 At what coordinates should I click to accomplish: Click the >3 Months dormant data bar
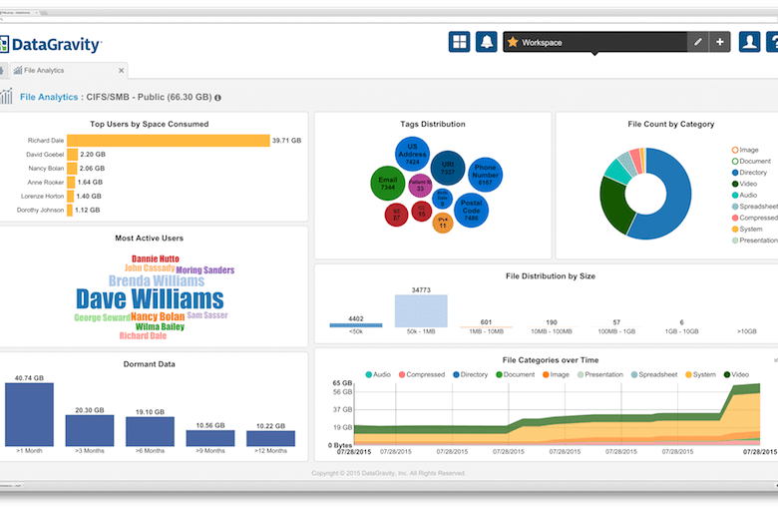pos(90,430)
